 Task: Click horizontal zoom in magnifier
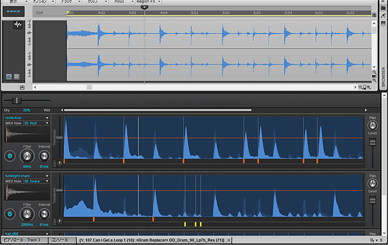point(369,88)
